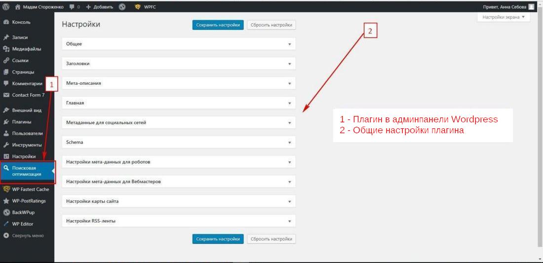Image resolution: width=543 pixels, height=263 pixels.
Task: Open Плагины in the sidebar
Action: [x=21, y=122]
